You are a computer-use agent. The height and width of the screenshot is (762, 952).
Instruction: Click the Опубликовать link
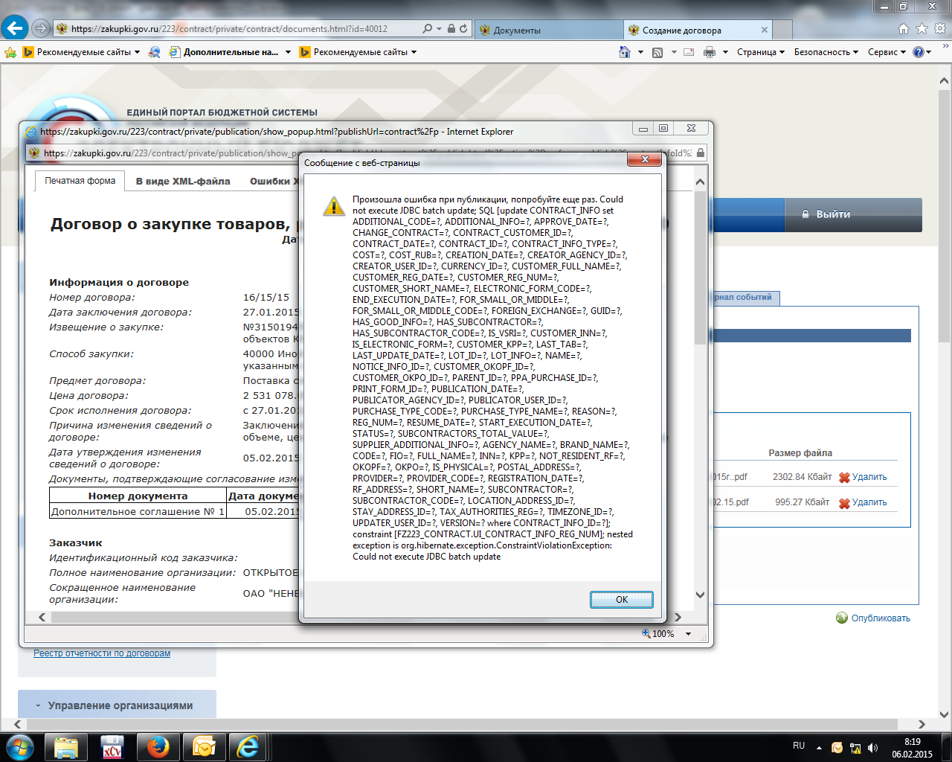(x=880, y=618)
